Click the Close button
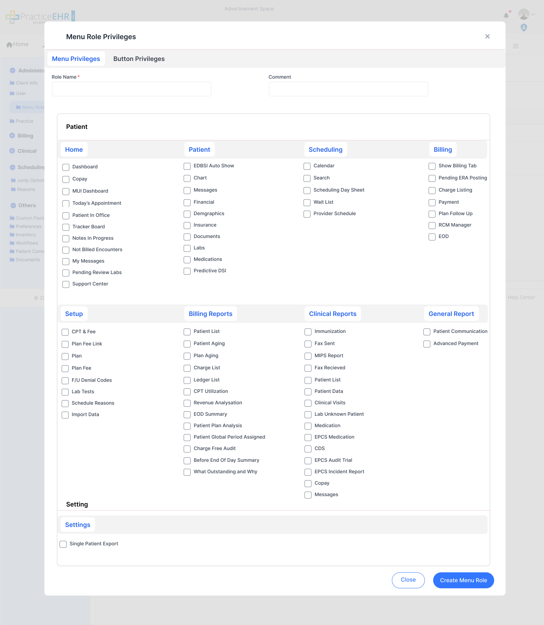The height and width of the screenshot is (625, 544). click(408, 580)
